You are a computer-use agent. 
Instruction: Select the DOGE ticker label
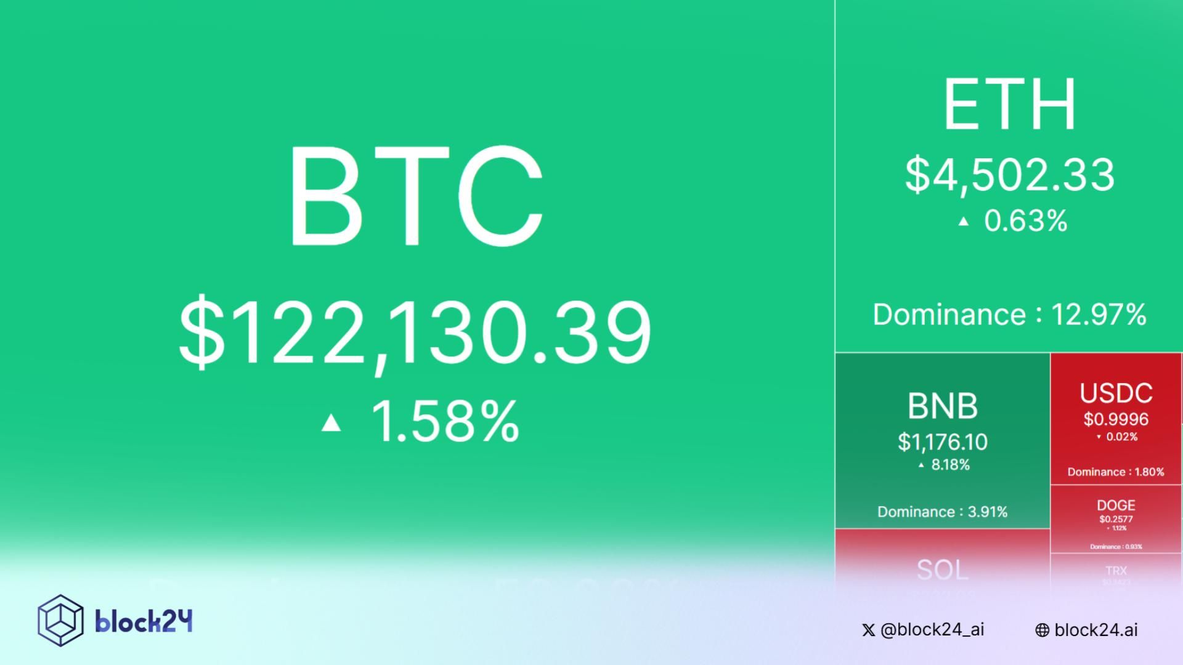coord(1116,506)
